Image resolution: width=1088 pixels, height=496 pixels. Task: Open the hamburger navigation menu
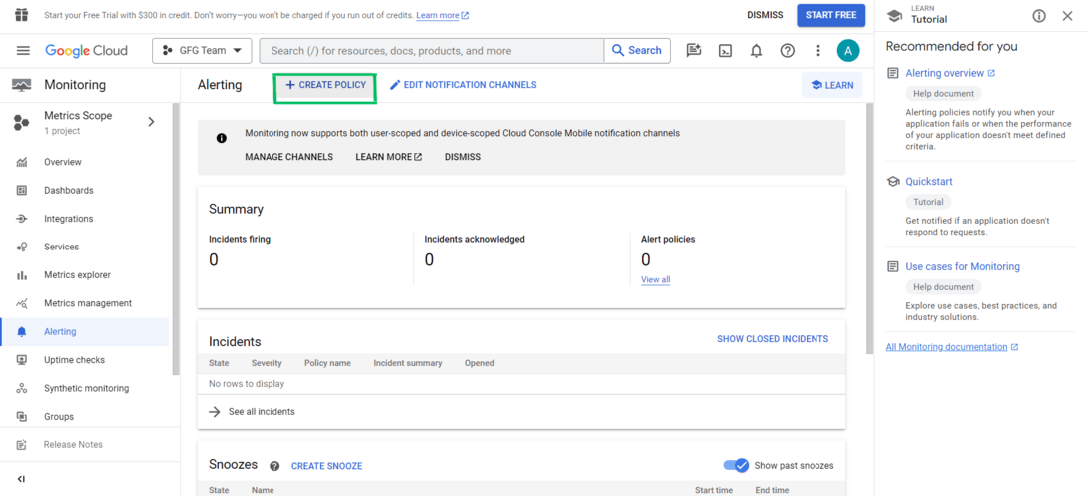[x=23, y=51]
